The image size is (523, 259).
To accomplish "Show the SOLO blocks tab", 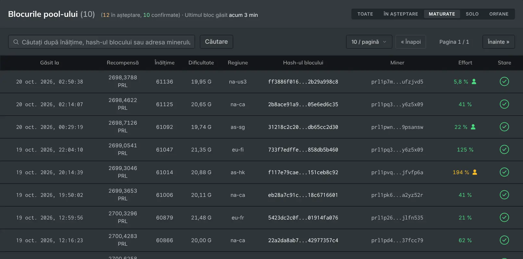I will pos(472,14).
